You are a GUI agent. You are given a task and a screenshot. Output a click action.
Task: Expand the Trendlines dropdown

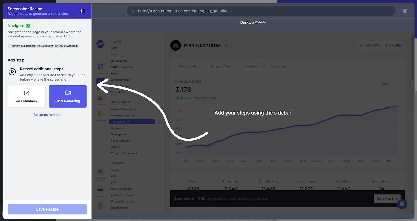[253, 67]
